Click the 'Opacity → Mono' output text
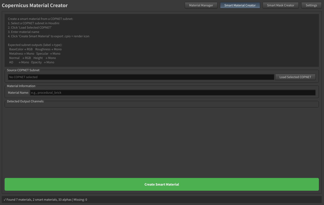324x205 pixels. click(43, 62)
